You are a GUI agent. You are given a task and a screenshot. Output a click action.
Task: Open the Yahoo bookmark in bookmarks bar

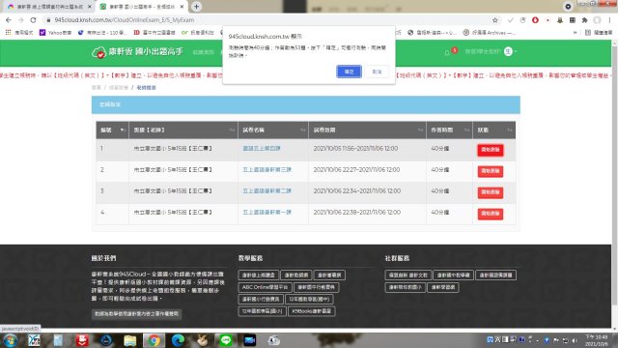56,32
